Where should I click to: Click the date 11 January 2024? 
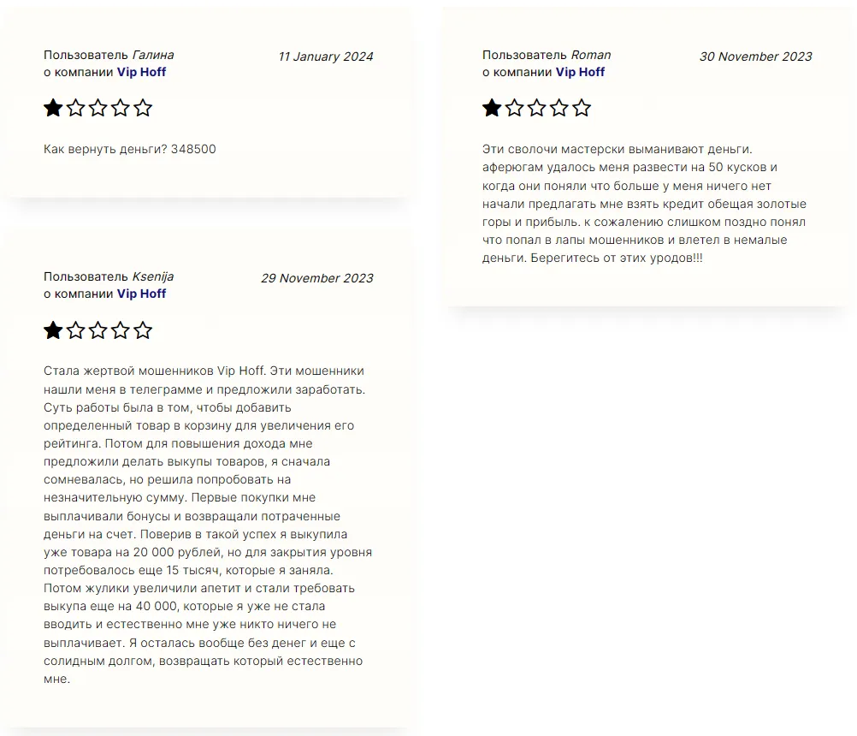pyautogui.click(x=326, y=56)
